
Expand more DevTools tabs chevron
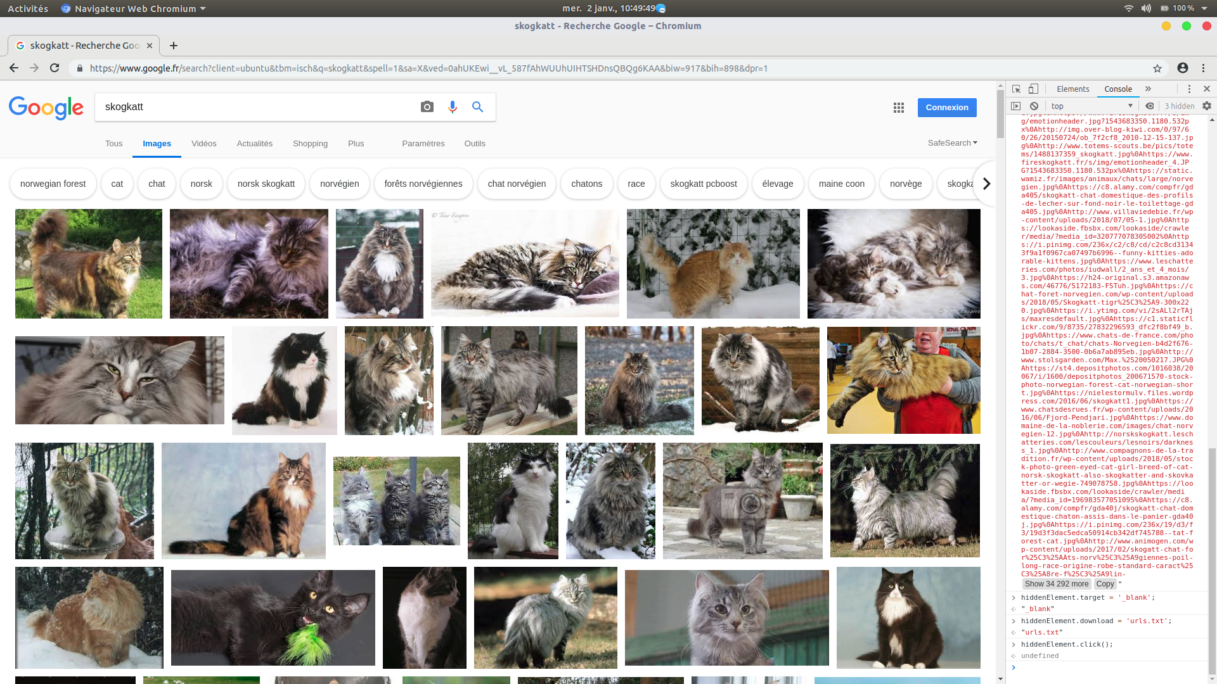click(x=1148, y=89)
